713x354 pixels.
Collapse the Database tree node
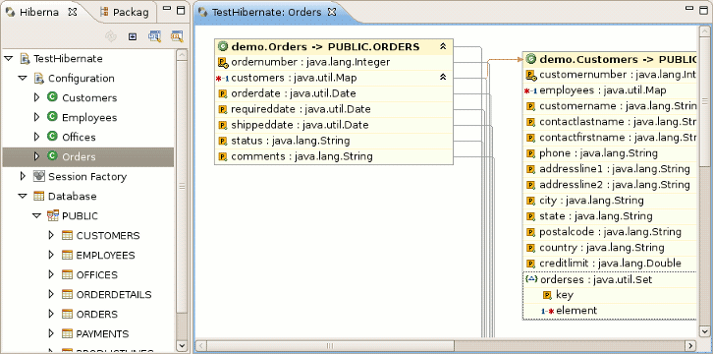pyautogui.click(x=23, y=196)
